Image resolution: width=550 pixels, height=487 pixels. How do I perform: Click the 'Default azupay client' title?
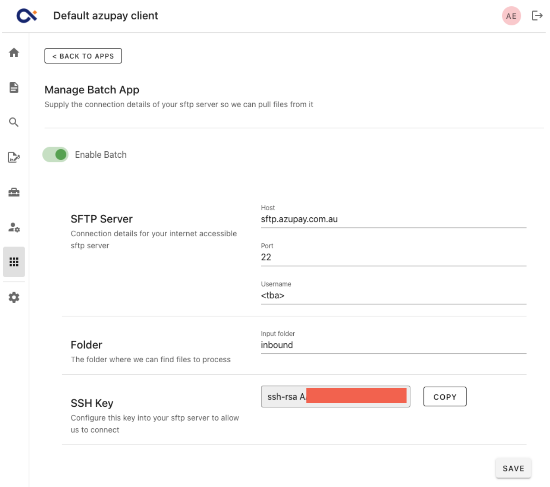106,15
